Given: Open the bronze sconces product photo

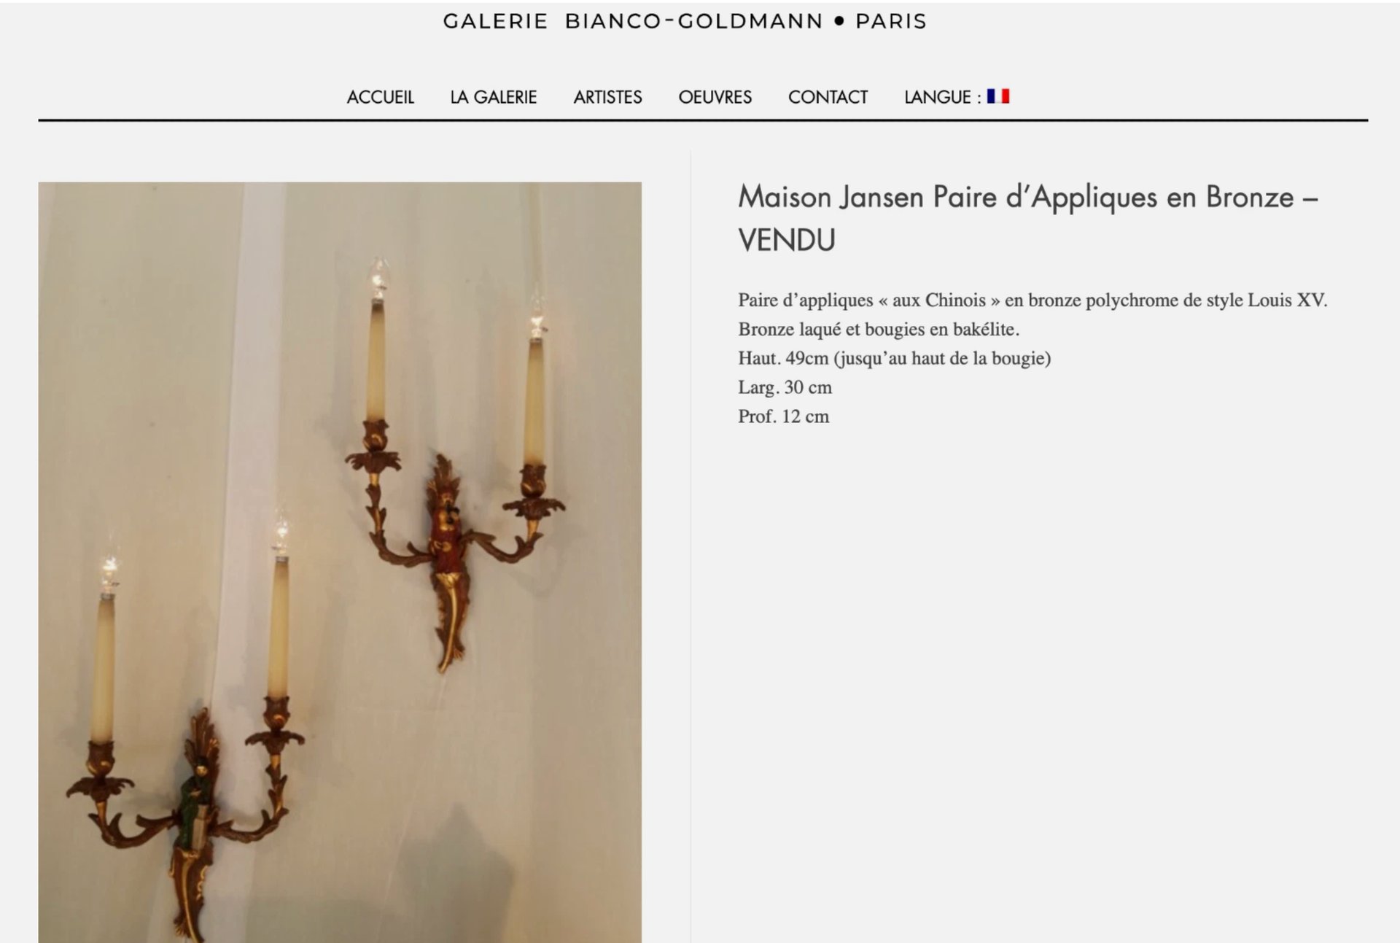Looking at the screenshot, I should (x=340, y=562).
